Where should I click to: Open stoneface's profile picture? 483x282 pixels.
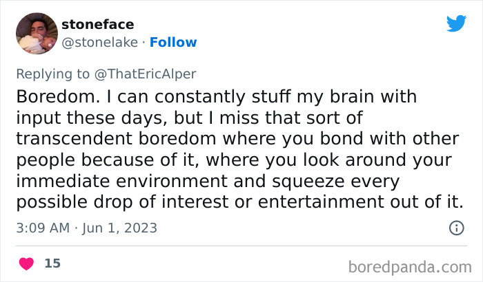click(x=35, y=33)
